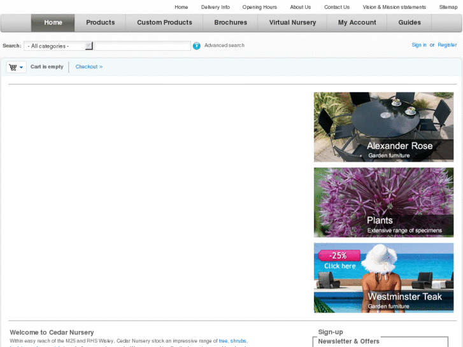Click the Advanced search link

[x=224, y=46]
